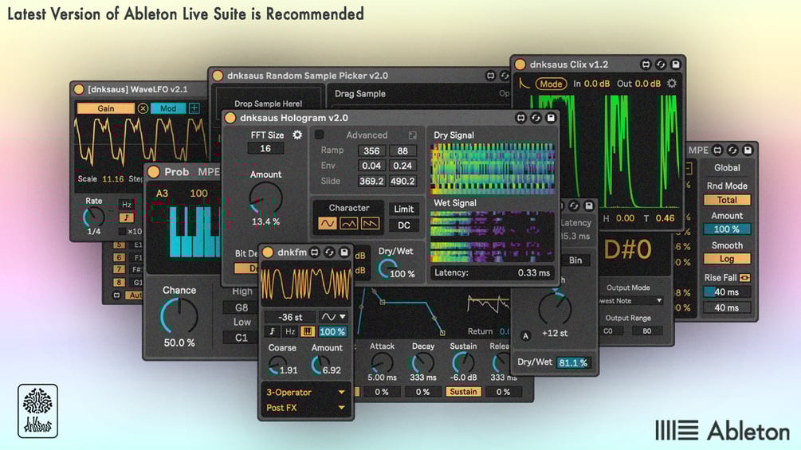Open the dnkfm waveform shape dropdown

(333, 317)
